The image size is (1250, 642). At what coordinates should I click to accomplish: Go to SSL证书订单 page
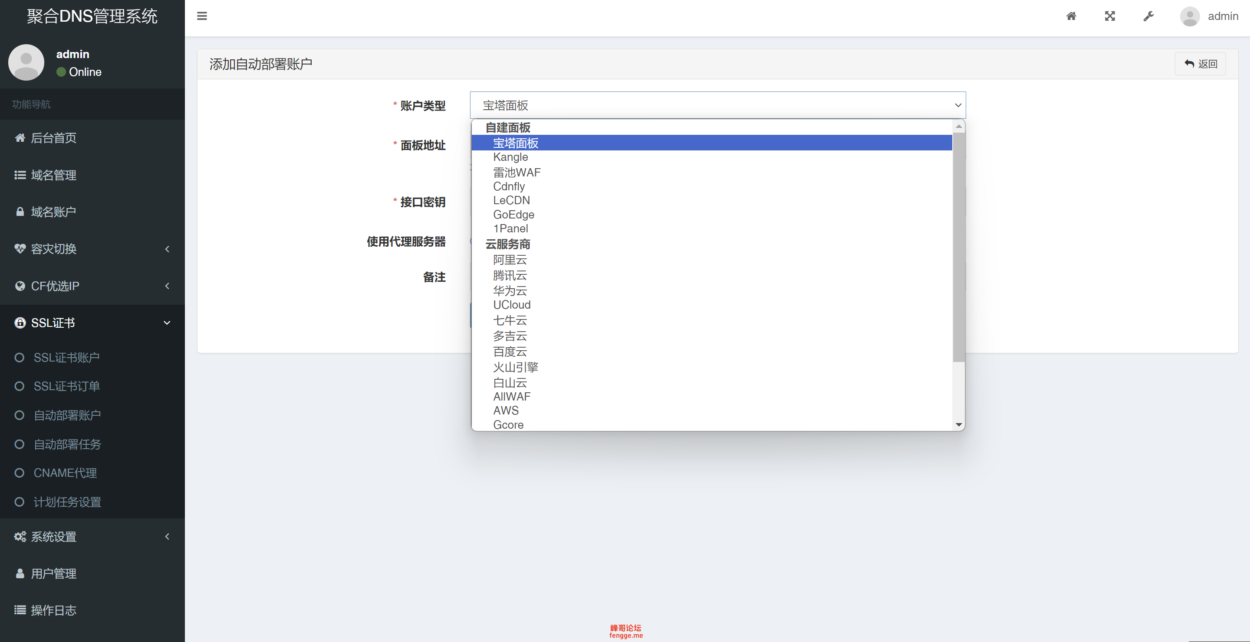coord(92,386)
